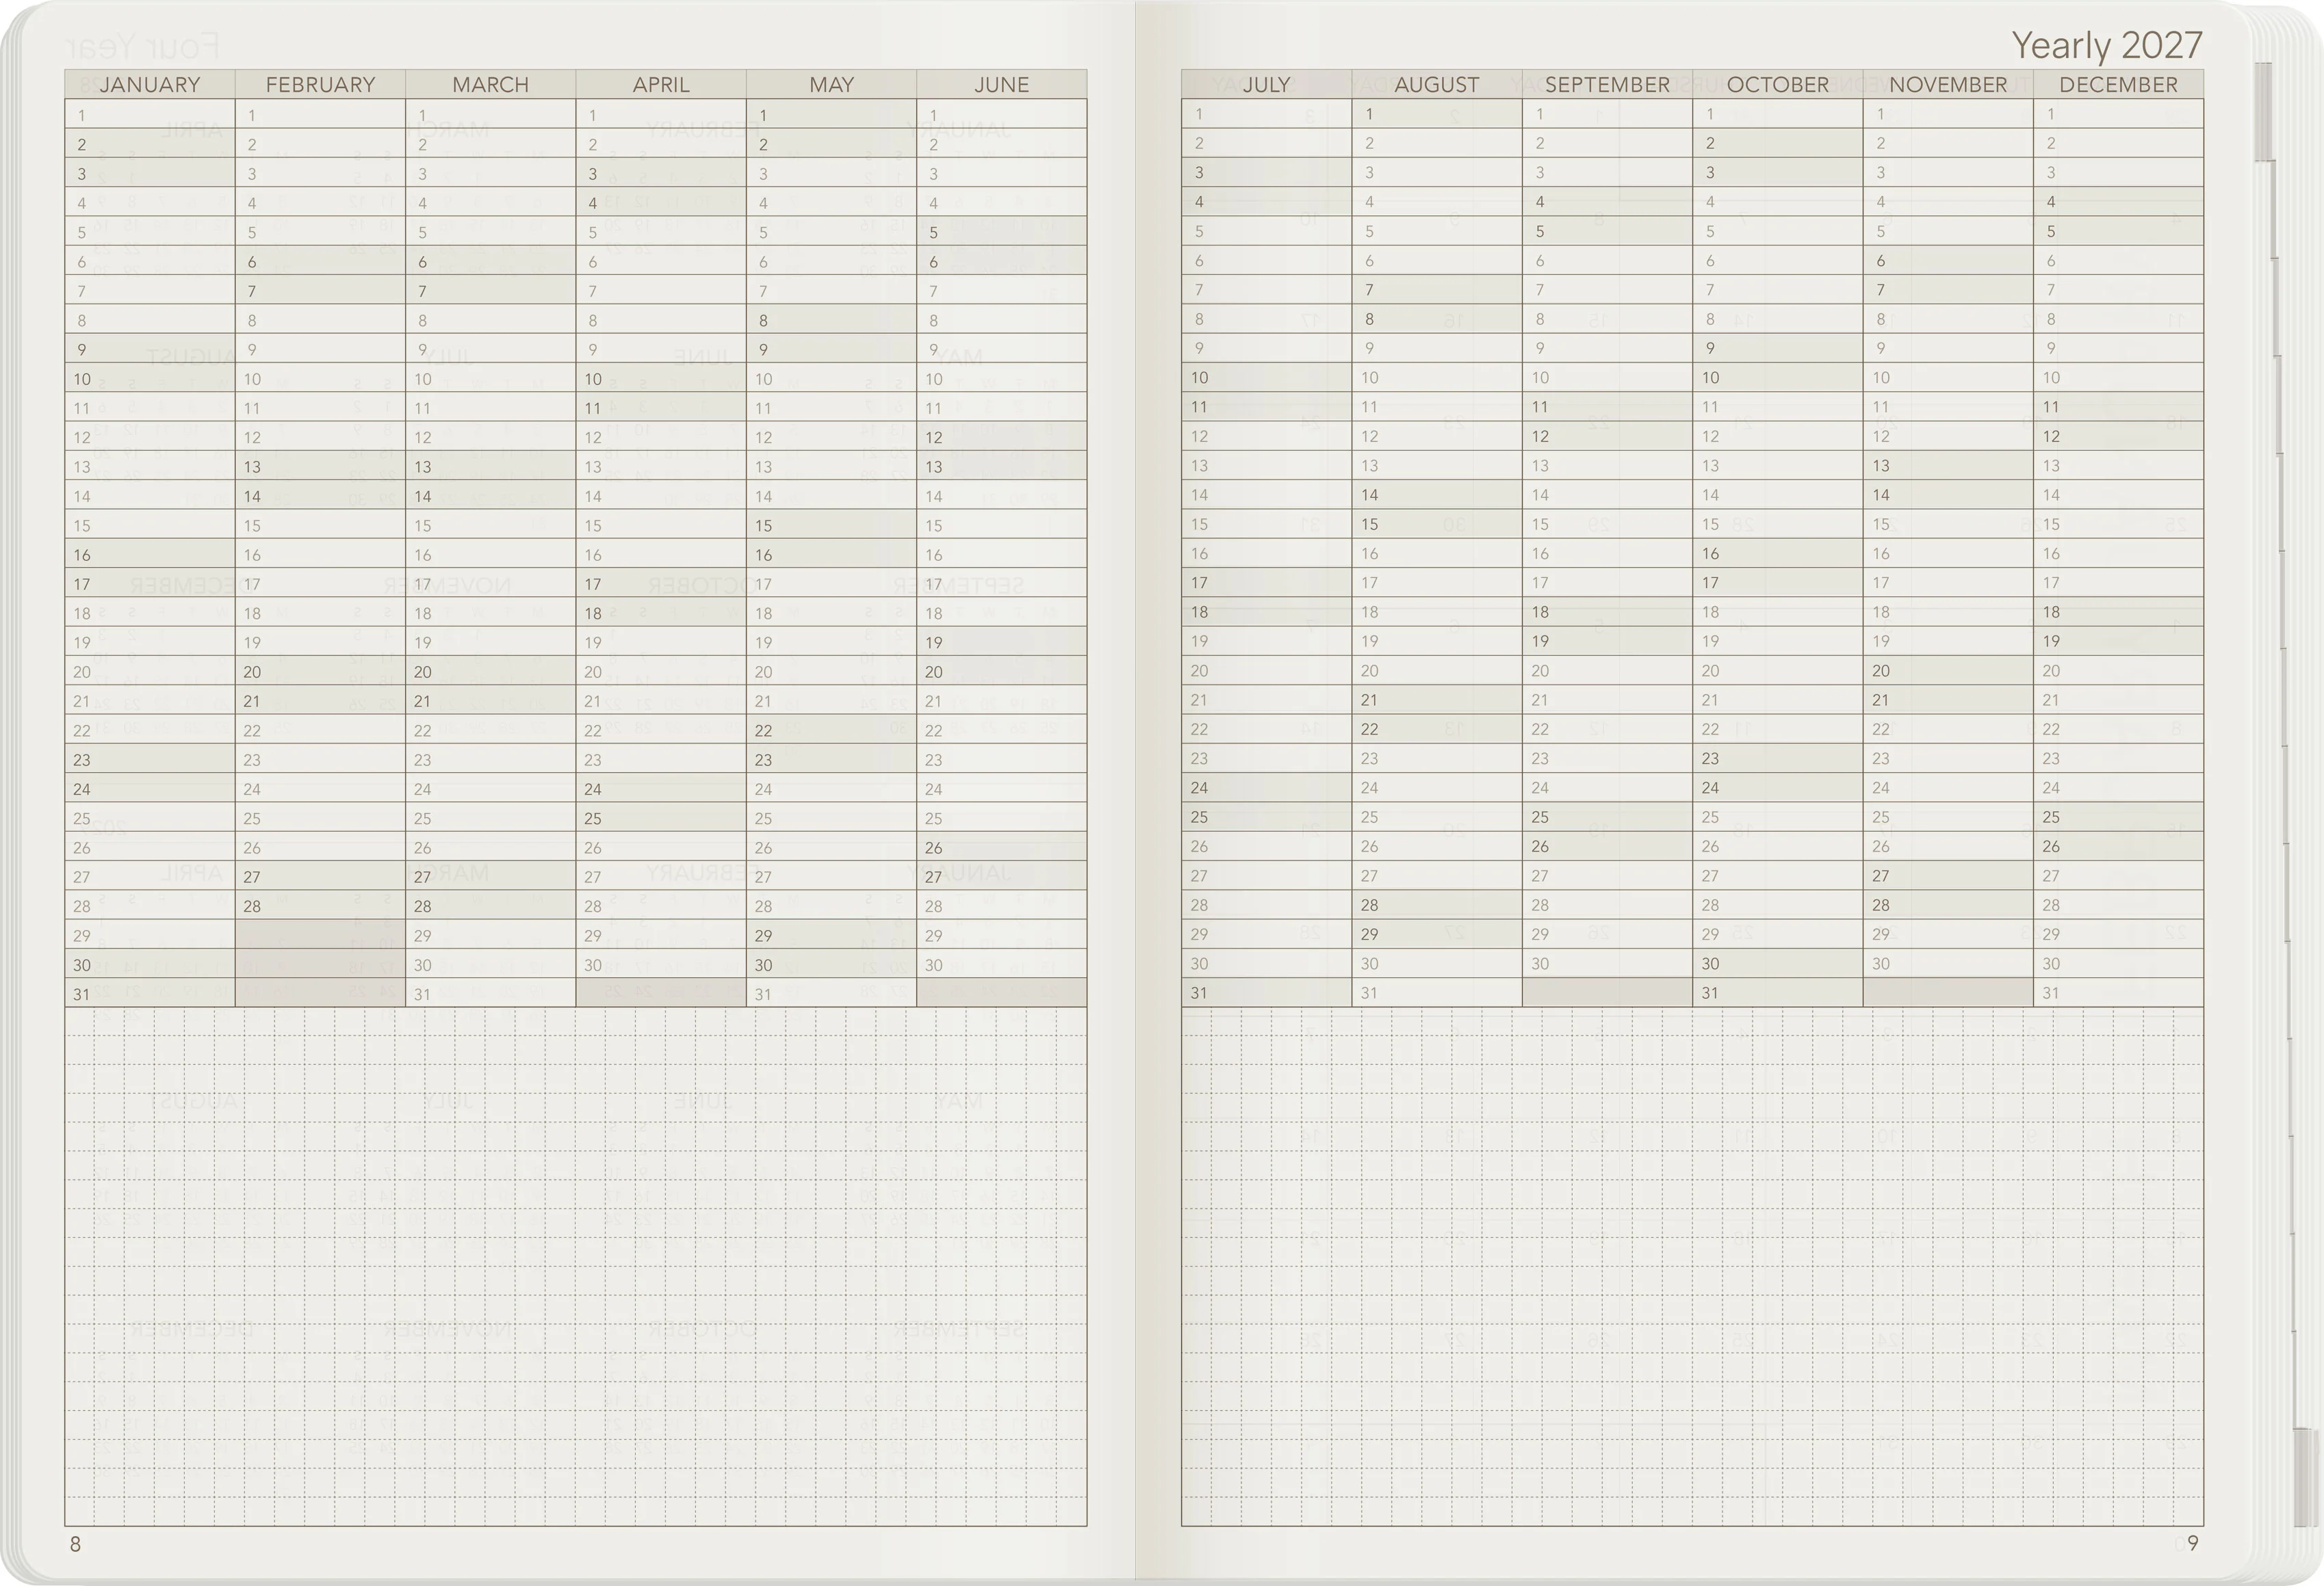
Task: Select the JANUARY column header
Action: pyautogui.click(x=150, y=84)
